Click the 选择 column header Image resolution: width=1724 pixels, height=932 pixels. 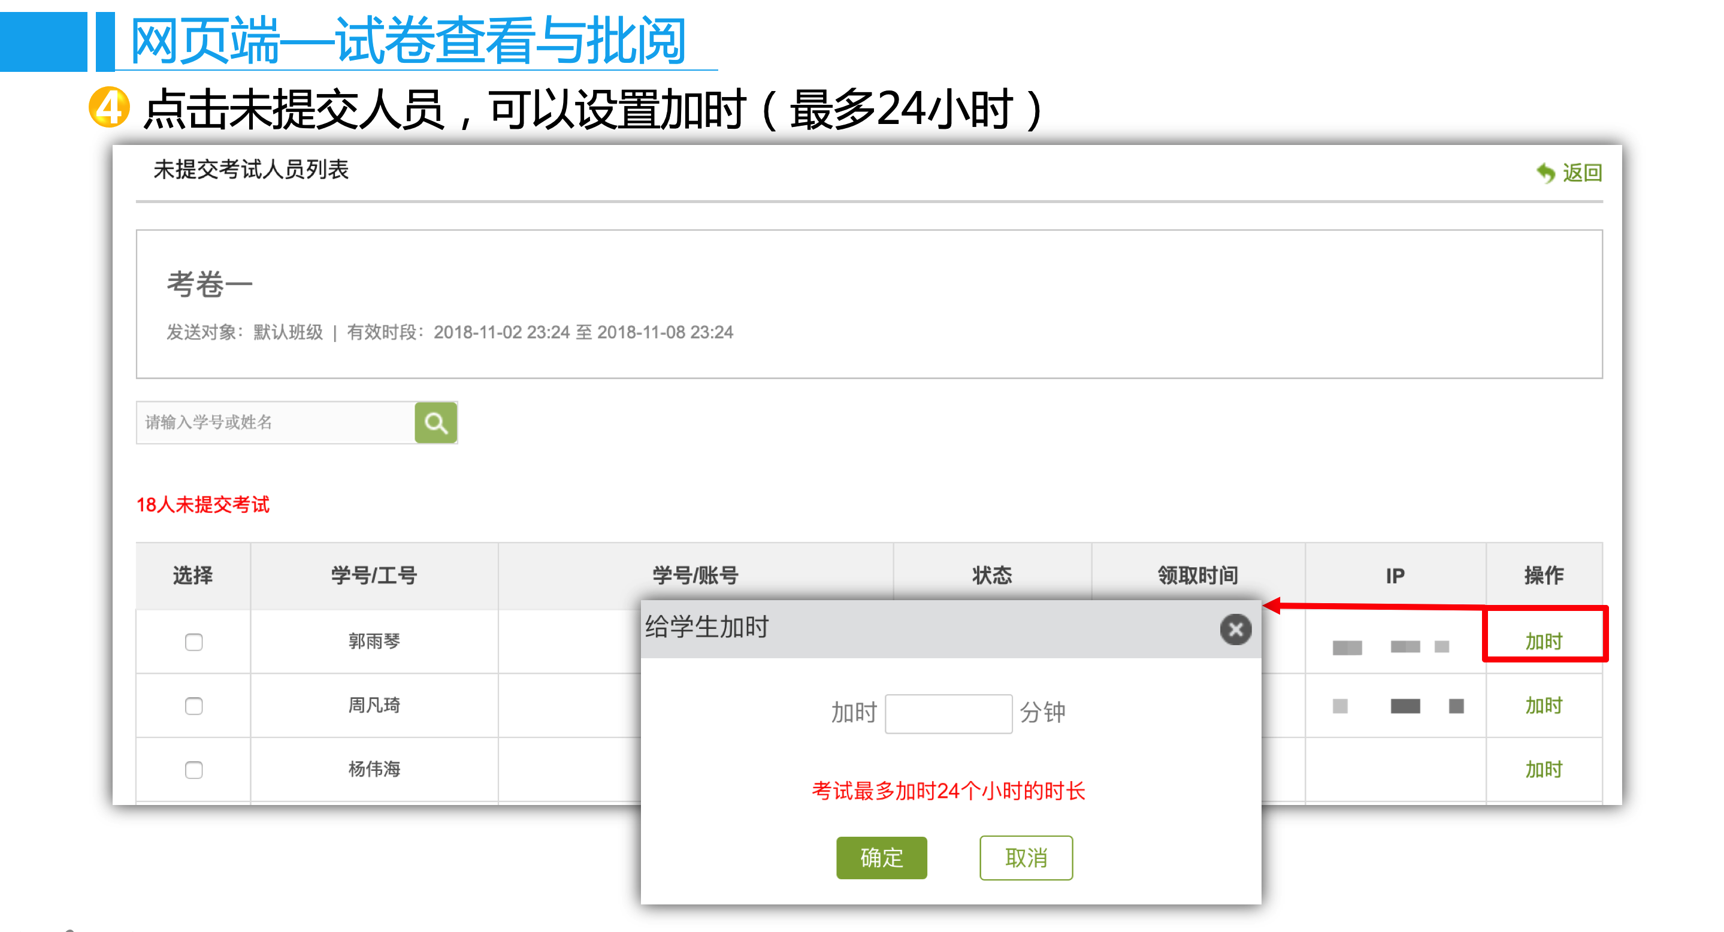point(193,575)
